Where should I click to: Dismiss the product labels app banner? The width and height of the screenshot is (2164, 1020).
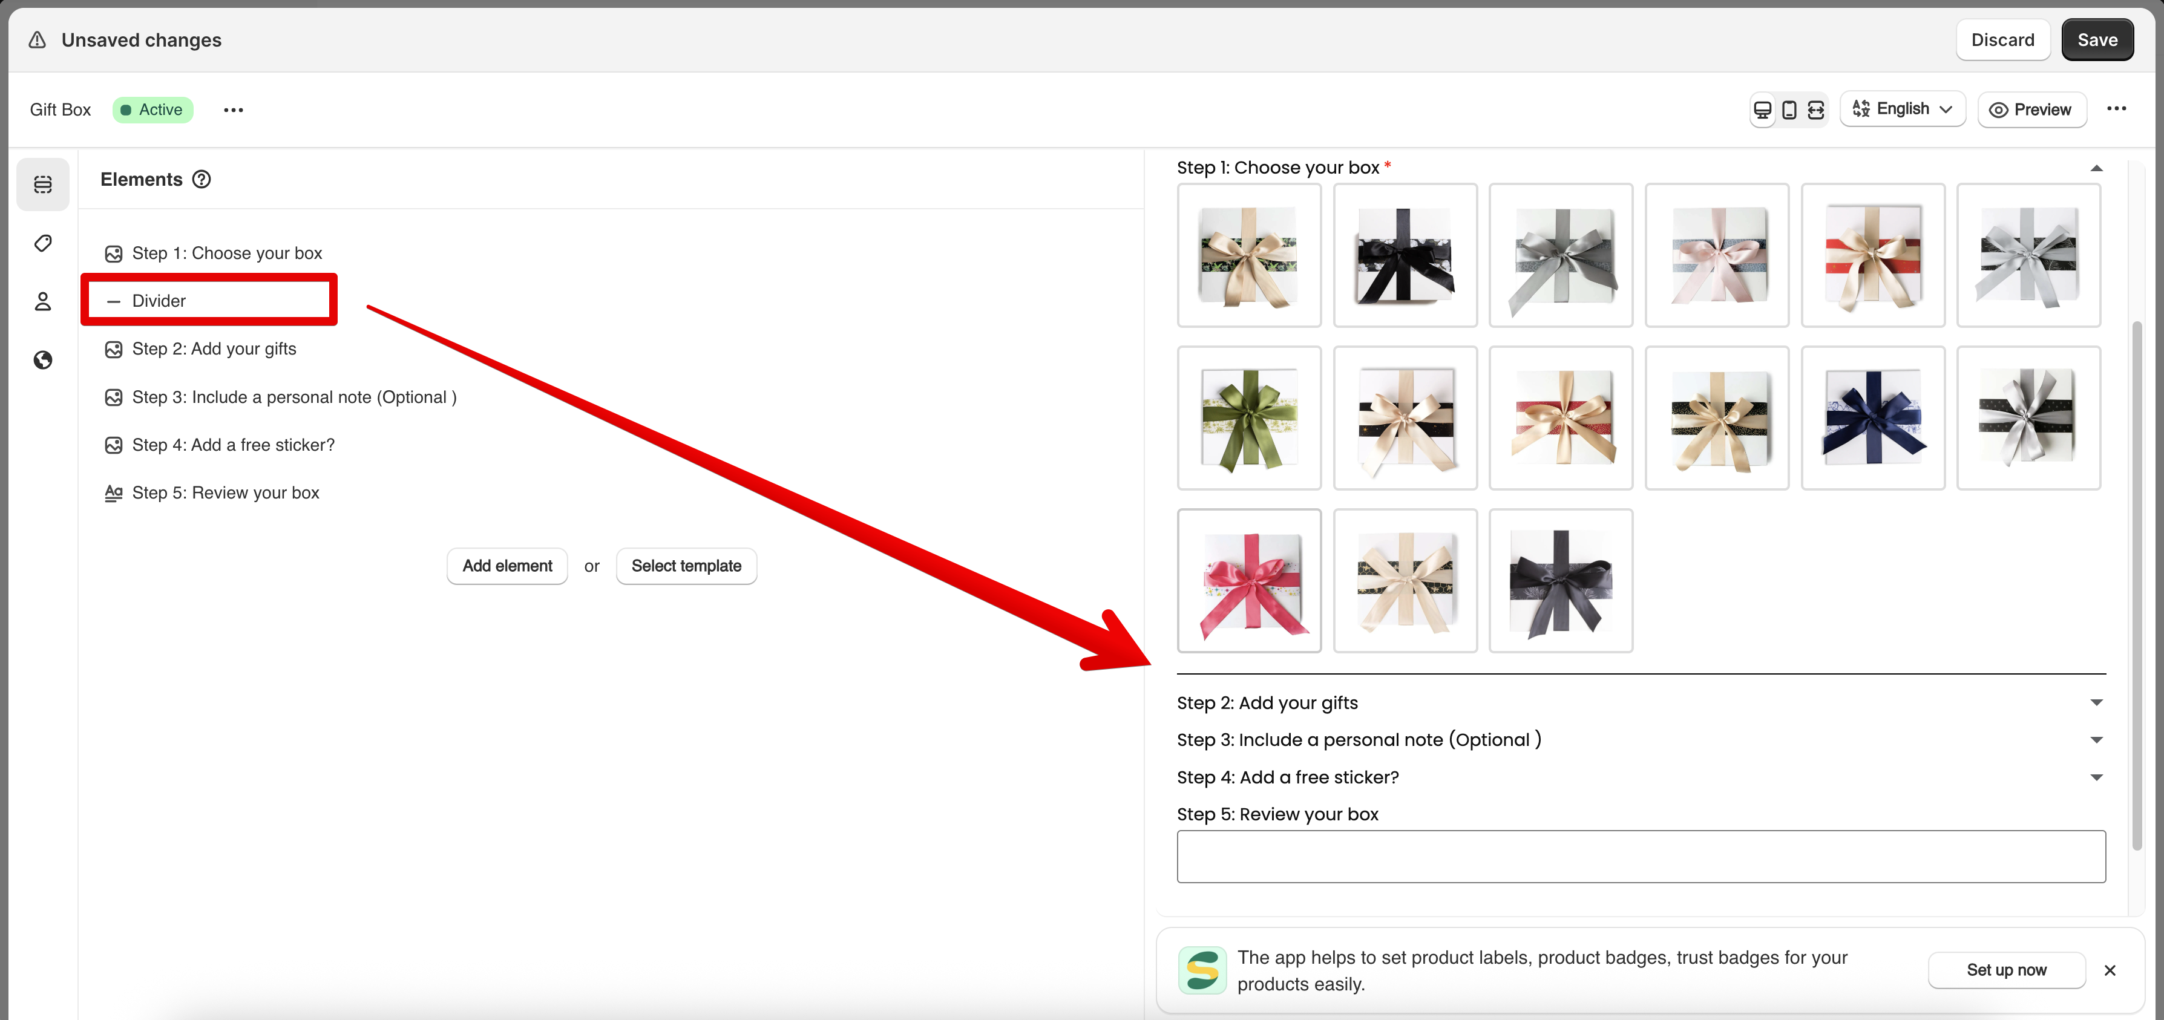2110,970
